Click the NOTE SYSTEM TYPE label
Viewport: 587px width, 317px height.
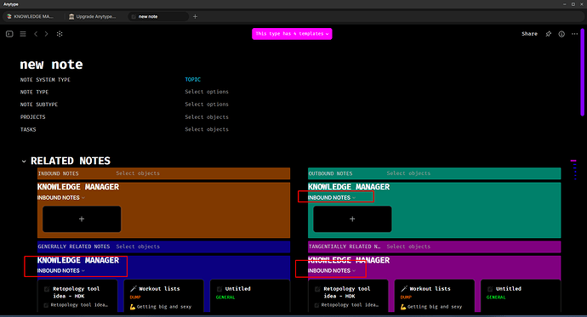click(45, 80)
